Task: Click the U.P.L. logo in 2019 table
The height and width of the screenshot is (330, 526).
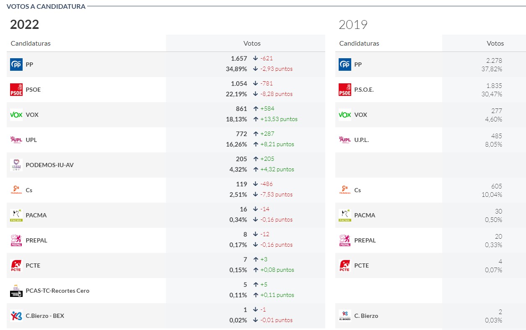Action: pyautogui.click(x=345, y=140)
